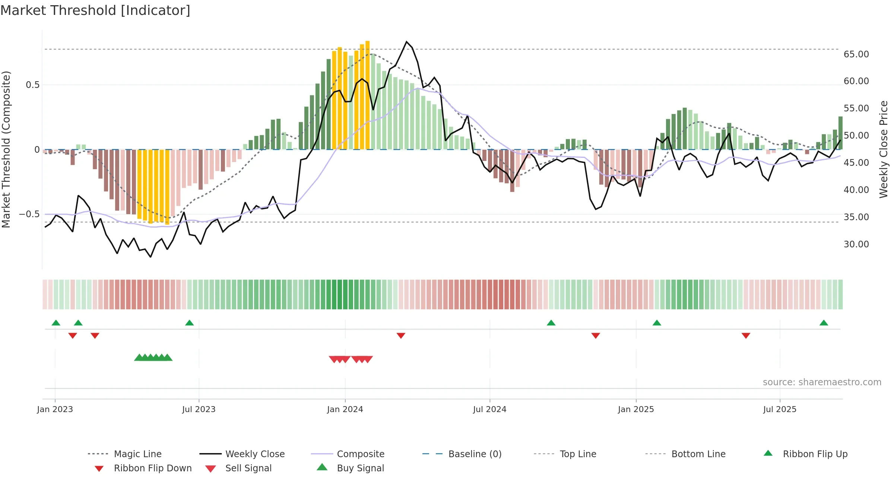
Task: Click the chart title Market Threshold [Indicator]
Action: [x=95, y=10]
